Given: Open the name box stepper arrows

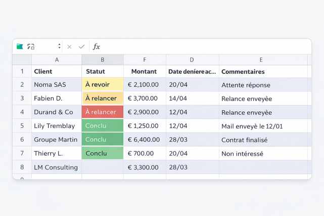Looking at the screenshot, I should click(59, 47).
